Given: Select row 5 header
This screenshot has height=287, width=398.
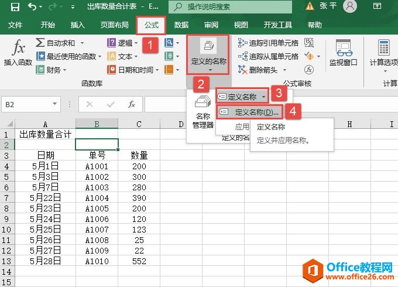Looking at the screenshot, I should (x=7, y=177).
